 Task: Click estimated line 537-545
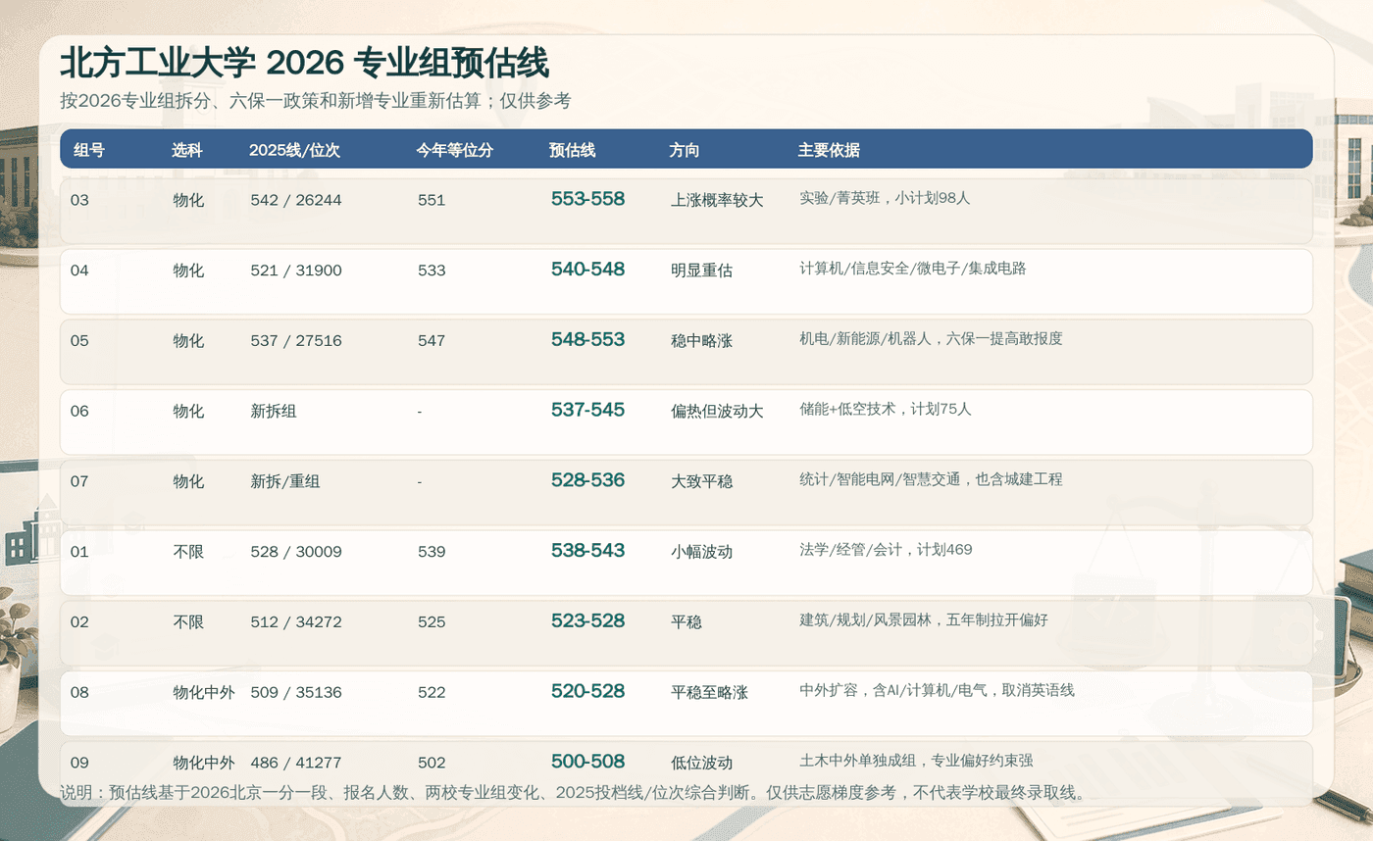587,410
